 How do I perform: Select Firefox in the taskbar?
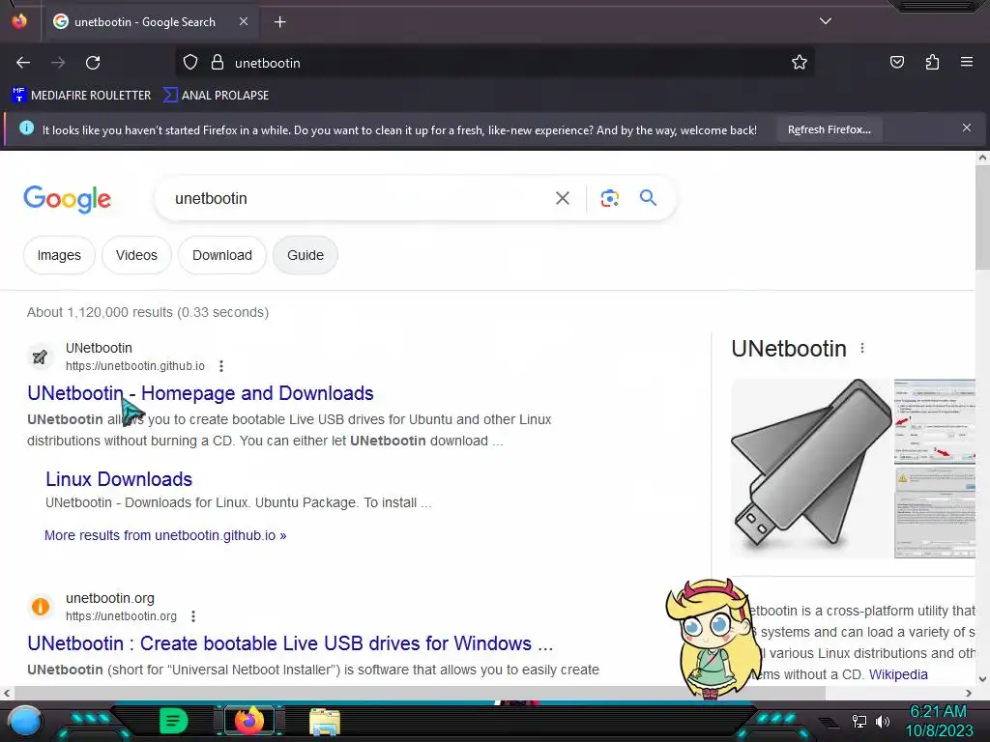coord(249,721)
